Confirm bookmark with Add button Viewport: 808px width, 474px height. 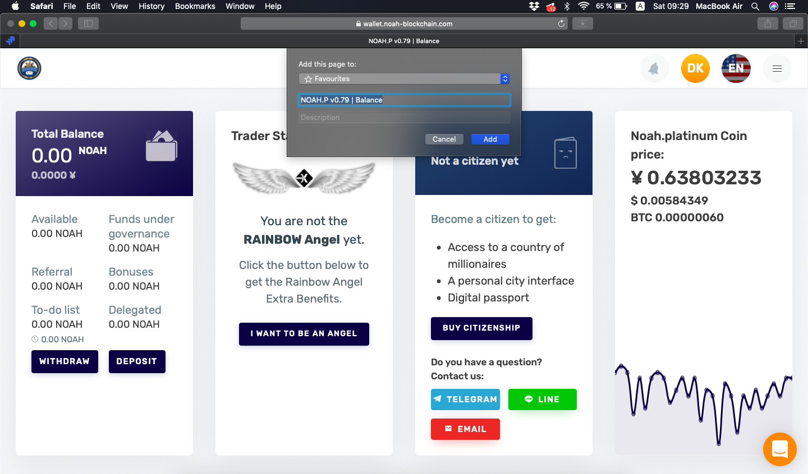click(490, 139)
